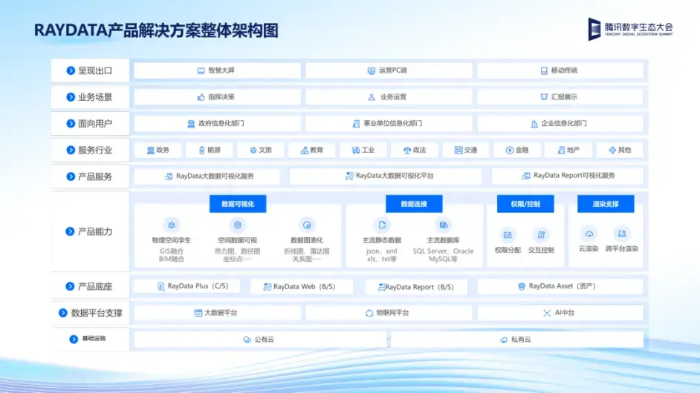This screenshot has width=700, height=393.
Task: Click the arrow bullet beside 面向用户
Action: pos(71,123)
